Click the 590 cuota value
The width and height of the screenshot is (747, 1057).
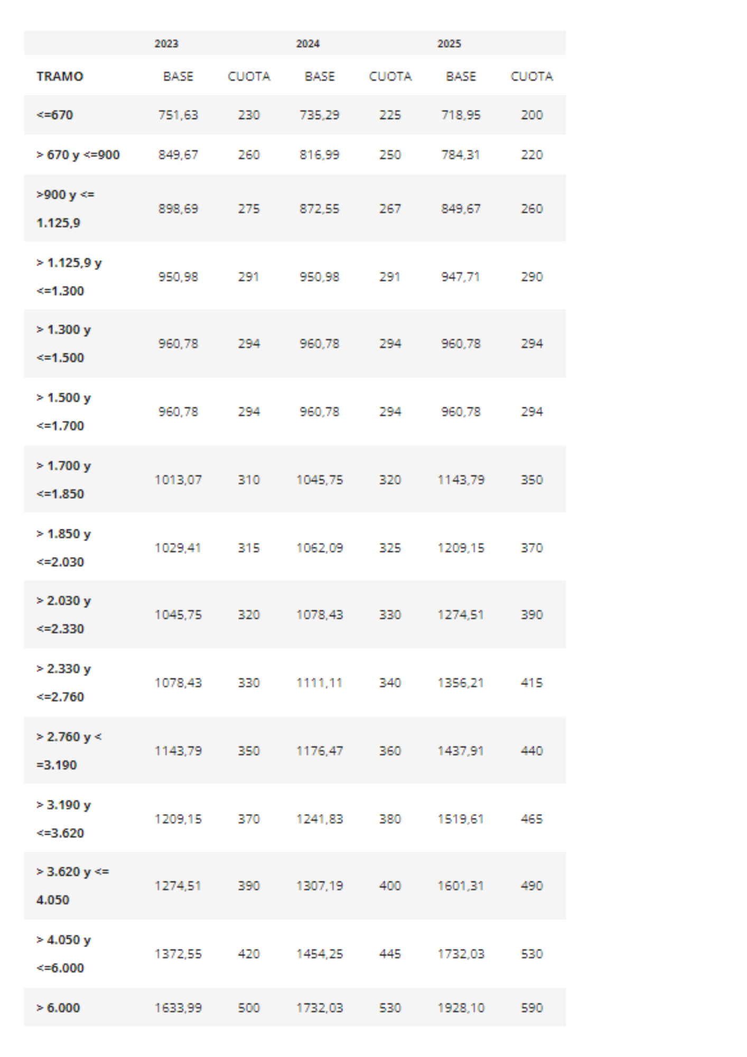coord(532,1008)
